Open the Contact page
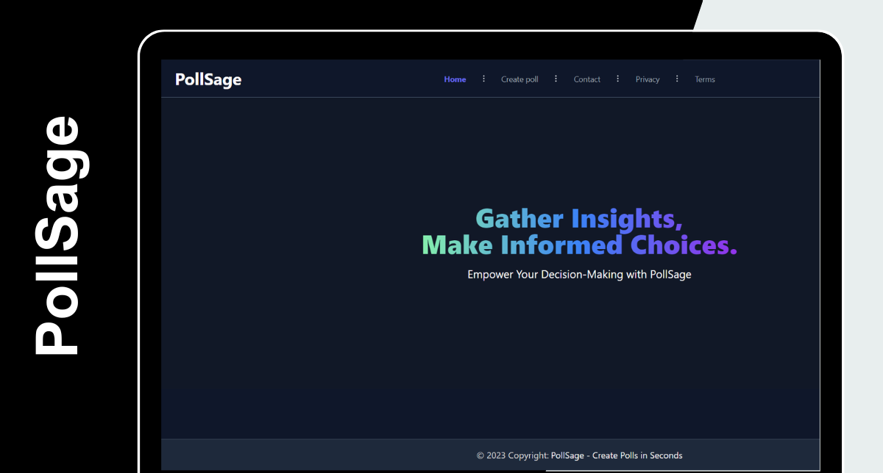The image size is (883, 473). pos(586,79)
